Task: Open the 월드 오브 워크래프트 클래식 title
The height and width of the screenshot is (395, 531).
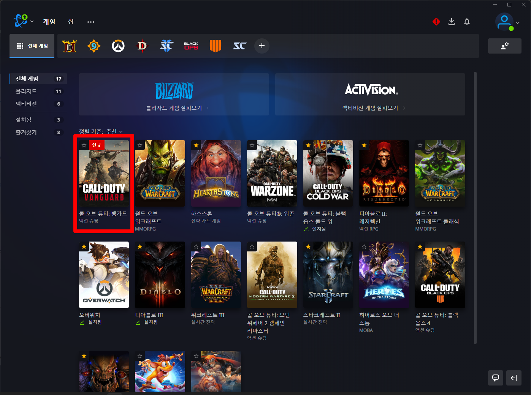Action: 437,217
